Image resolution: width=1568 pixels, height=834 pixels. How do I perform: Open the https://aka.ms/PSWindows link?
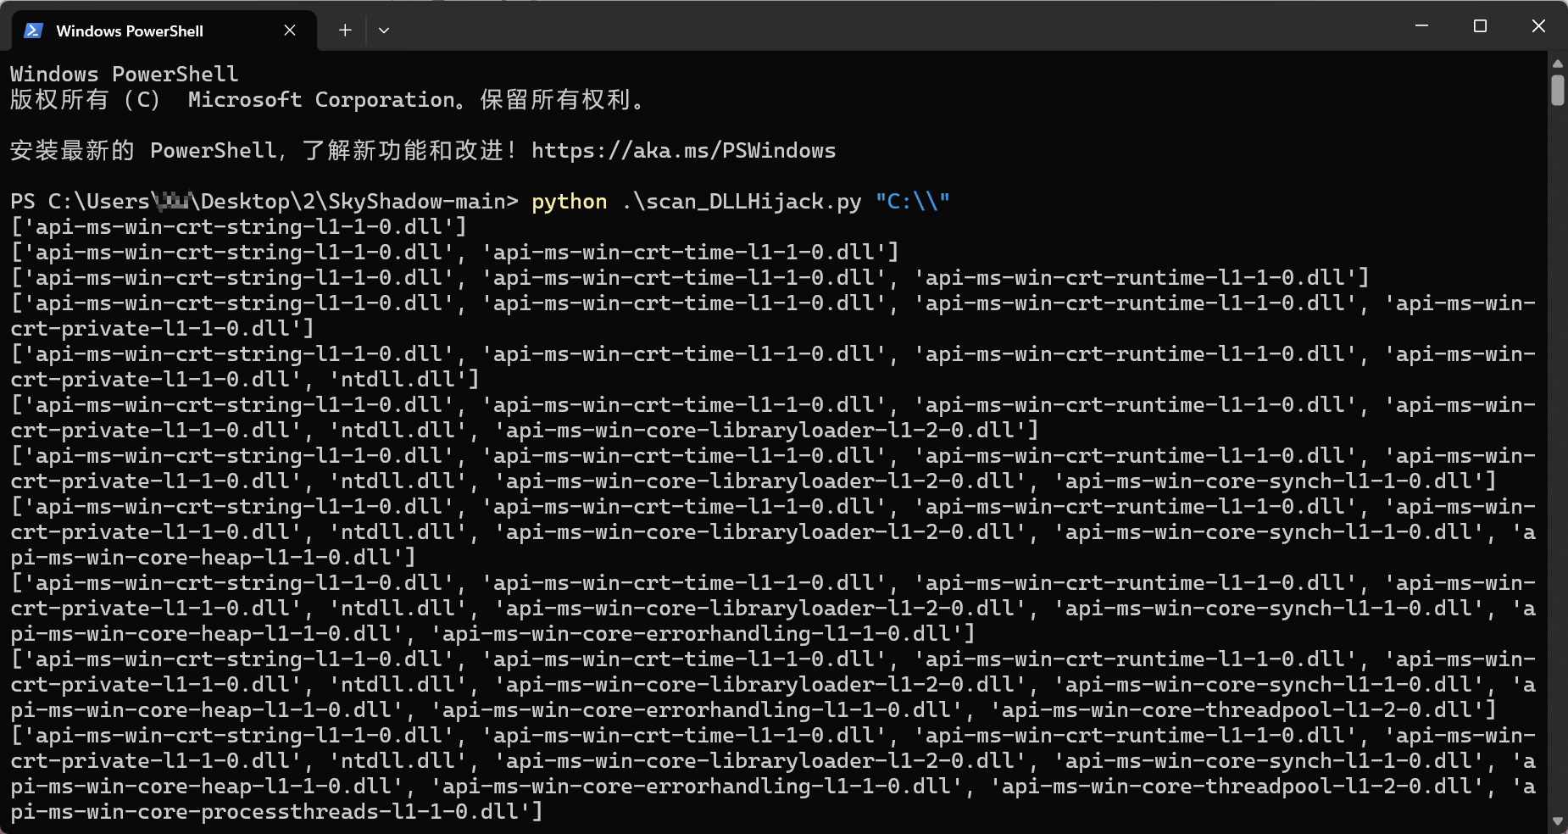[x=683, y=151]
